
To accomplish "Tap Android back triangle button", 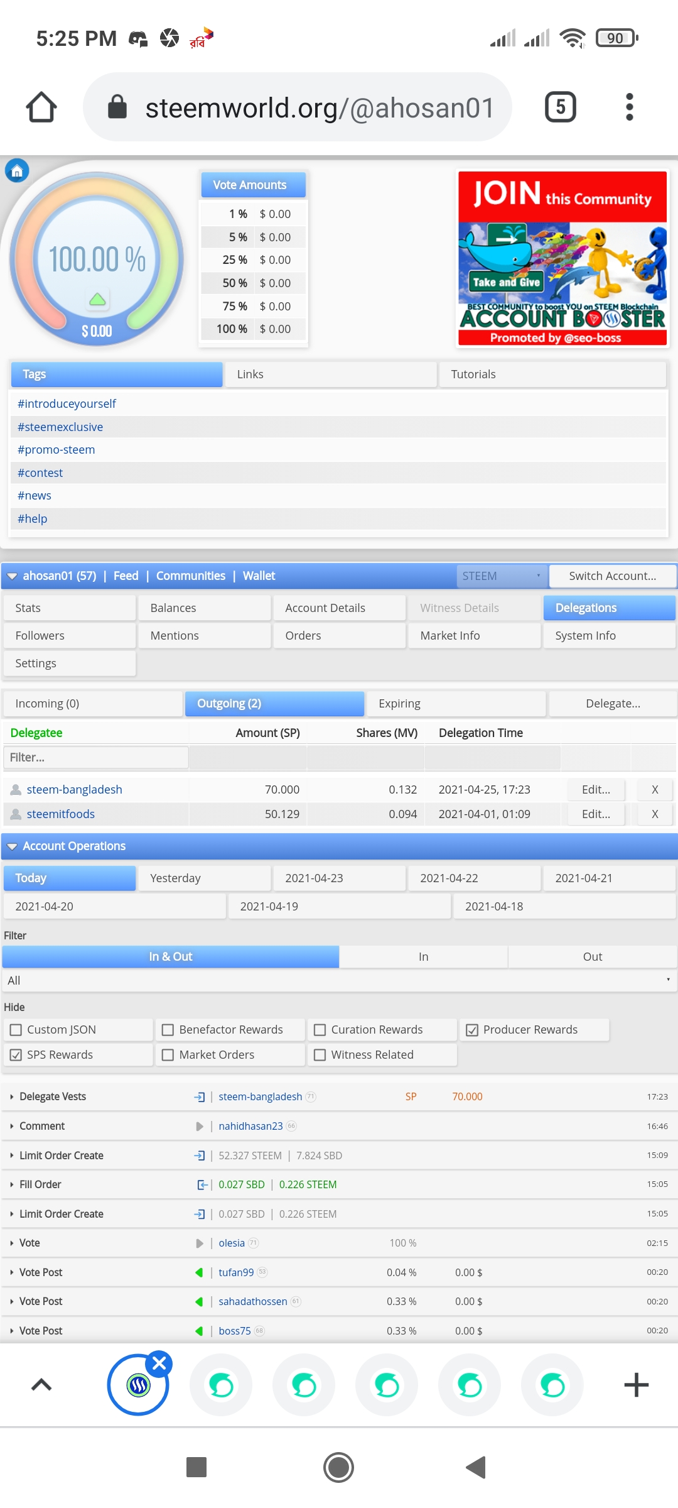I will pyautogui.click(x=476, y=1468).
